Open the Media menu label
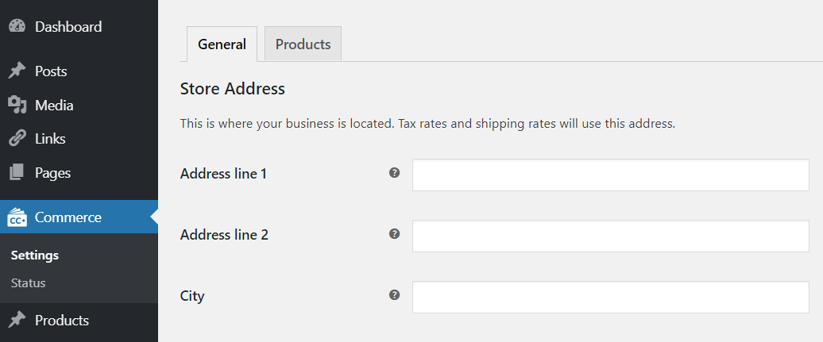The width and height of the screenshot is (823, 342). (x=54, y=106)
